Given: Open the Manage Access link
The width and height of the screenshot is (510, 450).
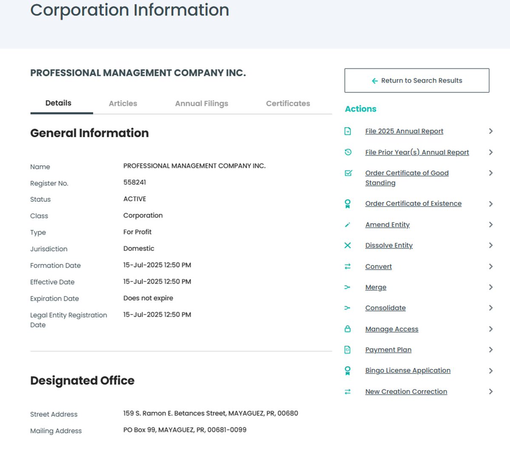Looking at the screenshot, I should pos(392,329).
